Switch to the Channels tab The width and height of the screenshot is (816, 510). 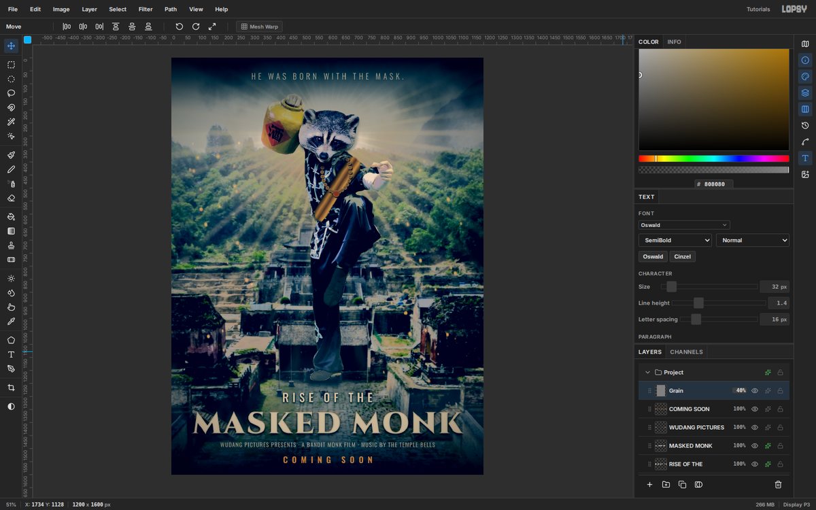click(686, 352)
